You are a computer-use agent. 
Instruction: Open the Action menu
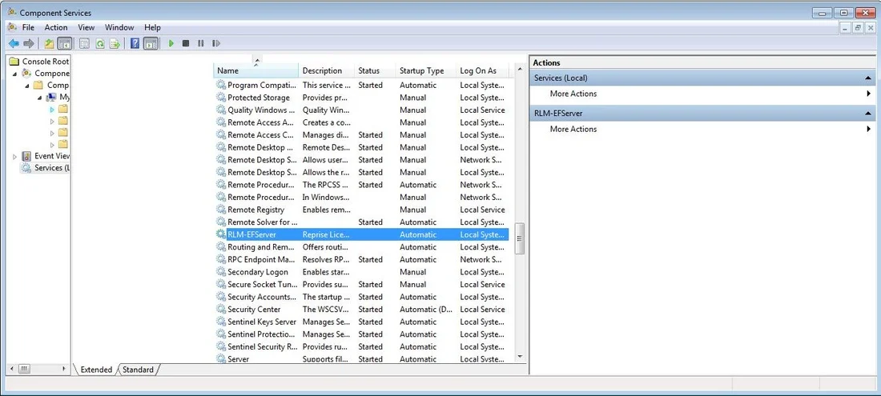(x=56, y=27)
